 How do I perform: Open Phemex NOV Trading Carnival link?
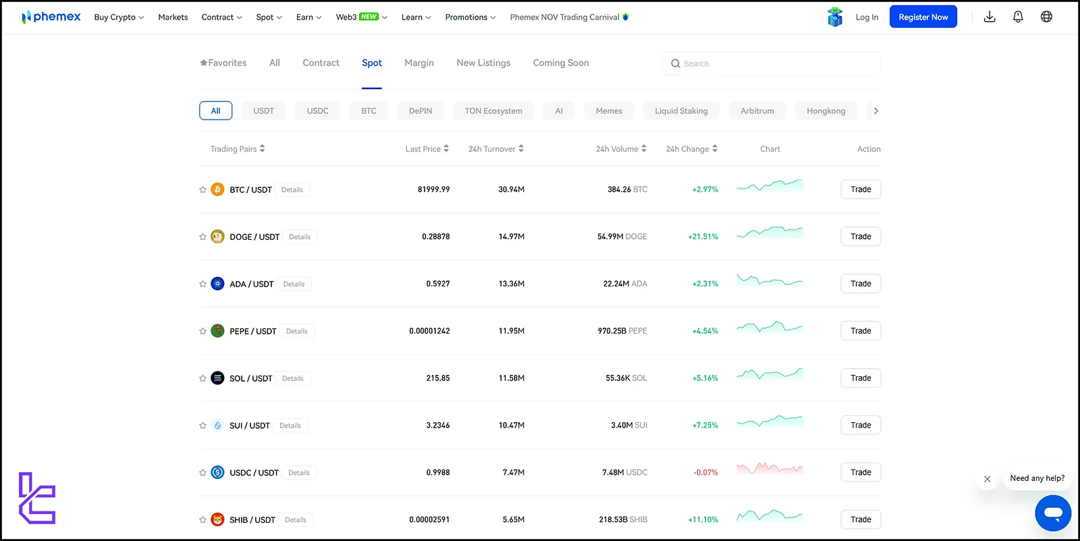[x=569, y=17]
